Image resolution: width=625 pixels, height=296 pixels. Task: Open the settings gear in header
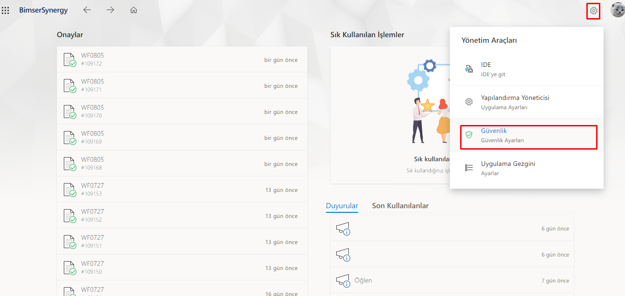pos(593,10)
